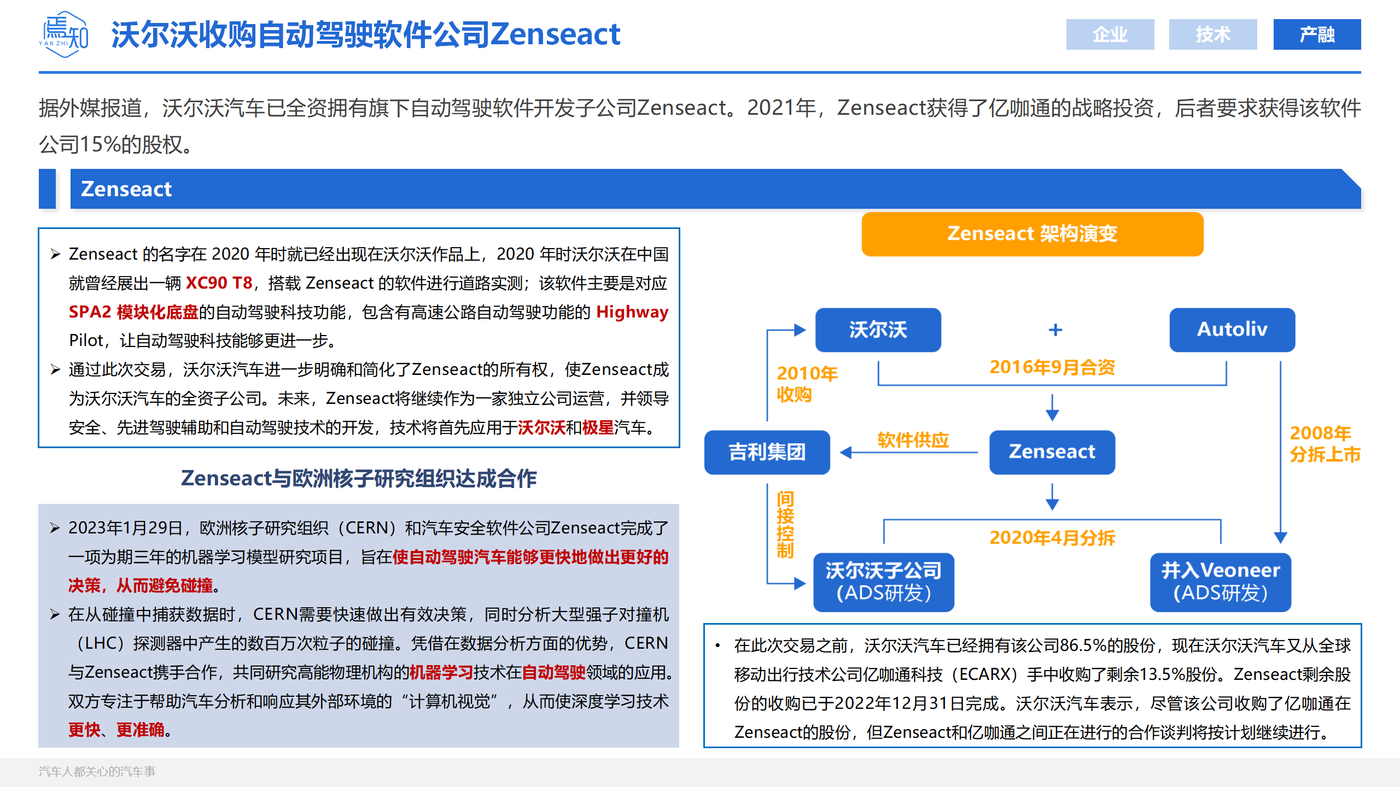Screen dimensions: 1400x787
Task: Click the arrow bullet before 在从碰撞中捕获数据时
Action: (x=55, y=614)
